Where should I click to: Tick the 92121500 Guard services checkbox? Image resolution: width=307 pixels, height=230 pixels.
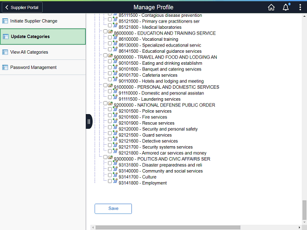(x=110, y=133)
